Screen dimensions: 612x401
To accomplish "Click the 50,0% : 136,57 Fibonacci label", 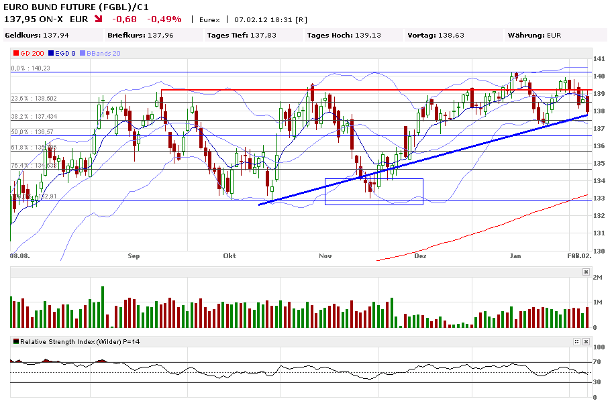I will point(32,132).
